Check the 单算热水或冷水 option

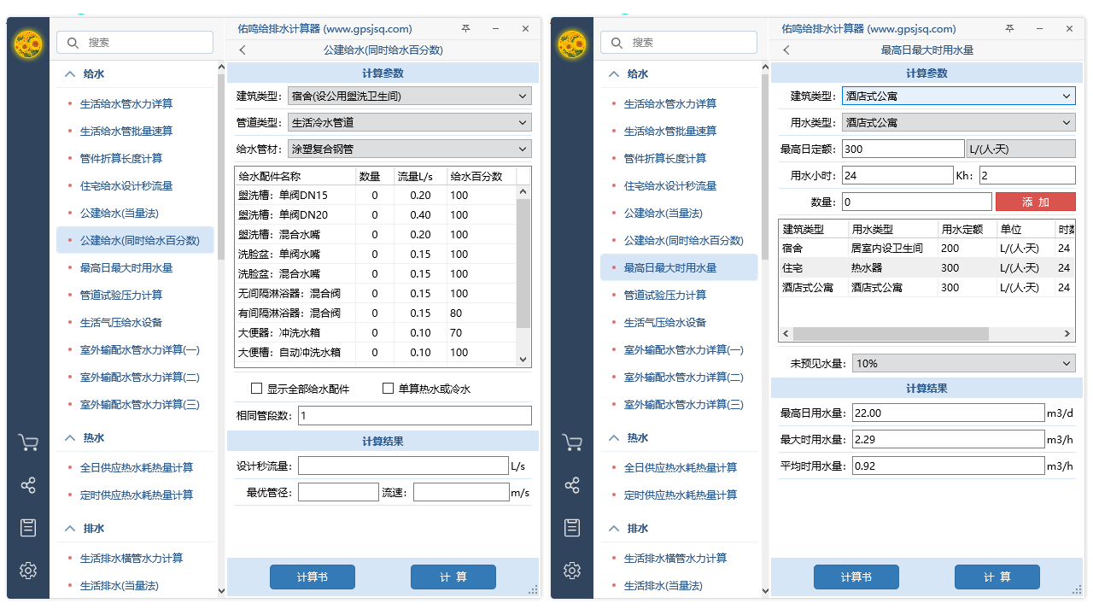pos(389,389)
